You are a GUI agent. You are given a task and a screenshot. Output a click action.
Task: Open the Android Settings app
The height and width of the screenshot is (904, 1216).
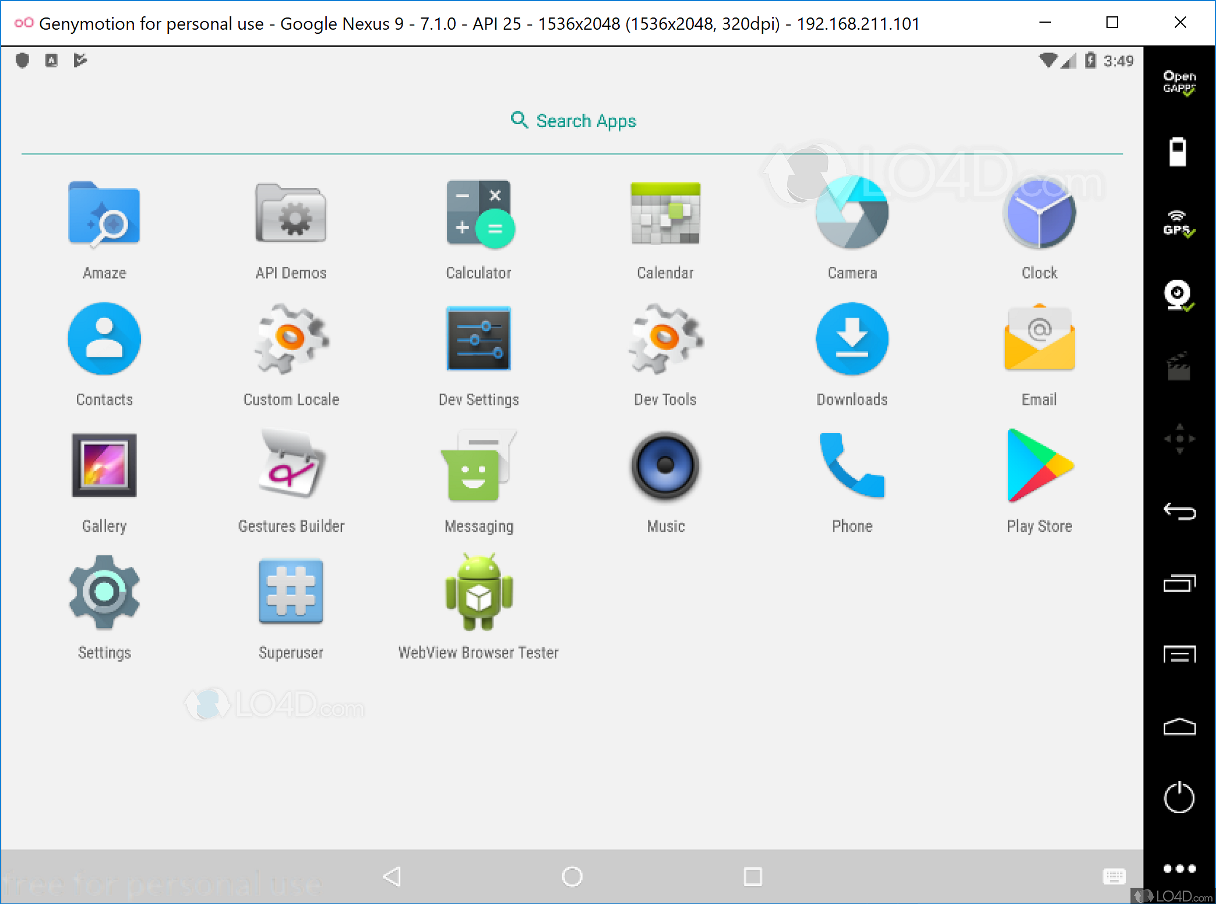tap(104, 592)
